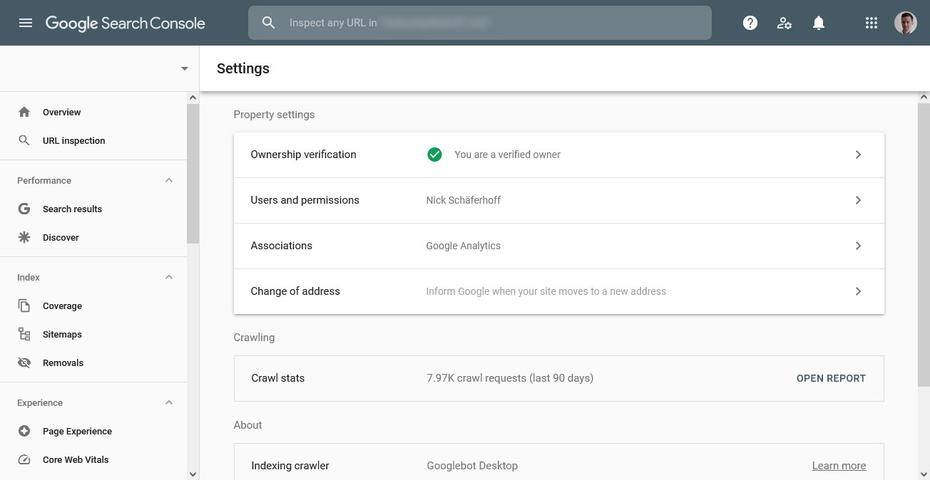Click the Users and permissions label
The image size is (930, 480).
tap(305, 200)
